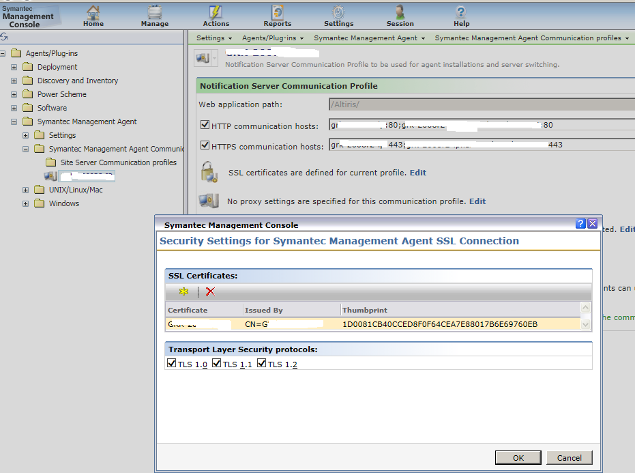Click Edit next to SSL certificates
The height and width of the screenshot is (473, 635).
(x=417, y=173)
